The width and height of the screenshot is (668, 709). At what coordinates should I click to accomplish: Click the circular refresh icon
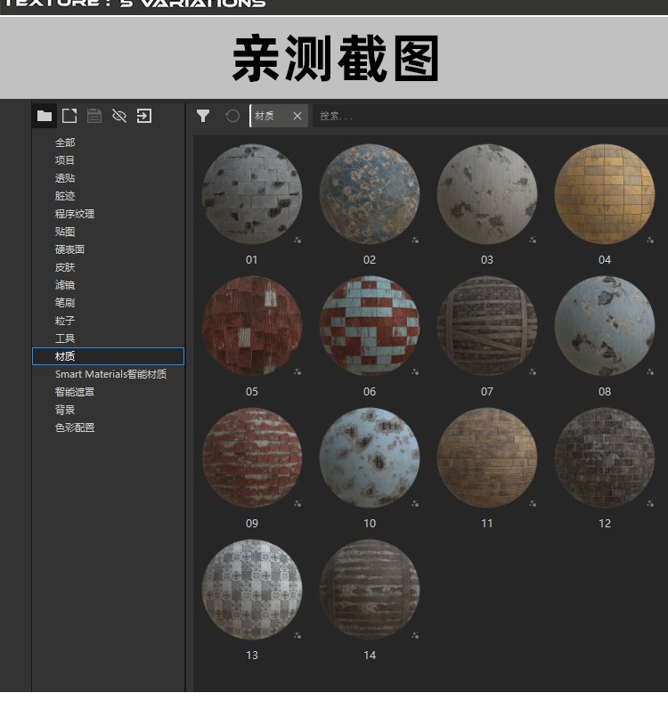232,116
